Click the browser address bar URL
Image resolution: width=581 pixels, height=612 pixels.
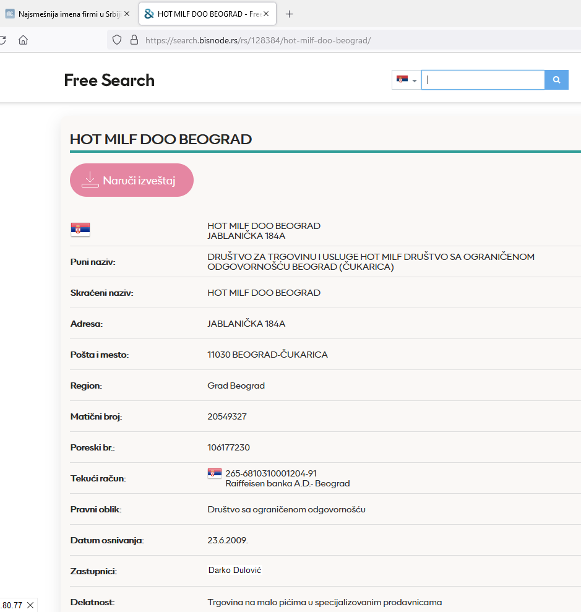click(258, 40)
